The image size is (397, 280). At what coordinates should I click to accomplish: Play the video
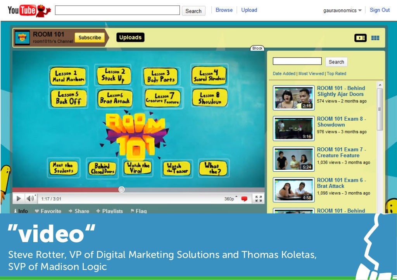click(x=19, y=198)
